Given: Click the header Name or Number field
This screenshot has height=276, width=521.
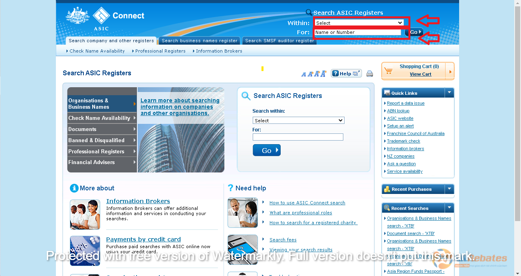Looking at the screenshot, I should point(358,32).
